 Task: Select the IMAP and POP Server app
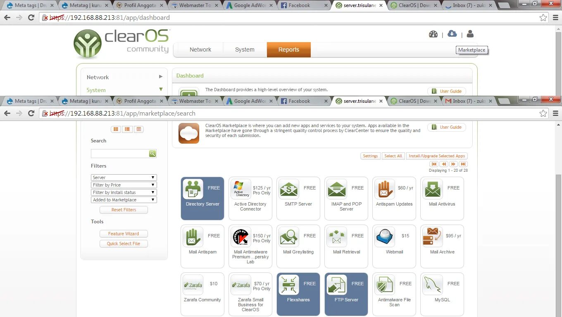[x=346, y=199]
